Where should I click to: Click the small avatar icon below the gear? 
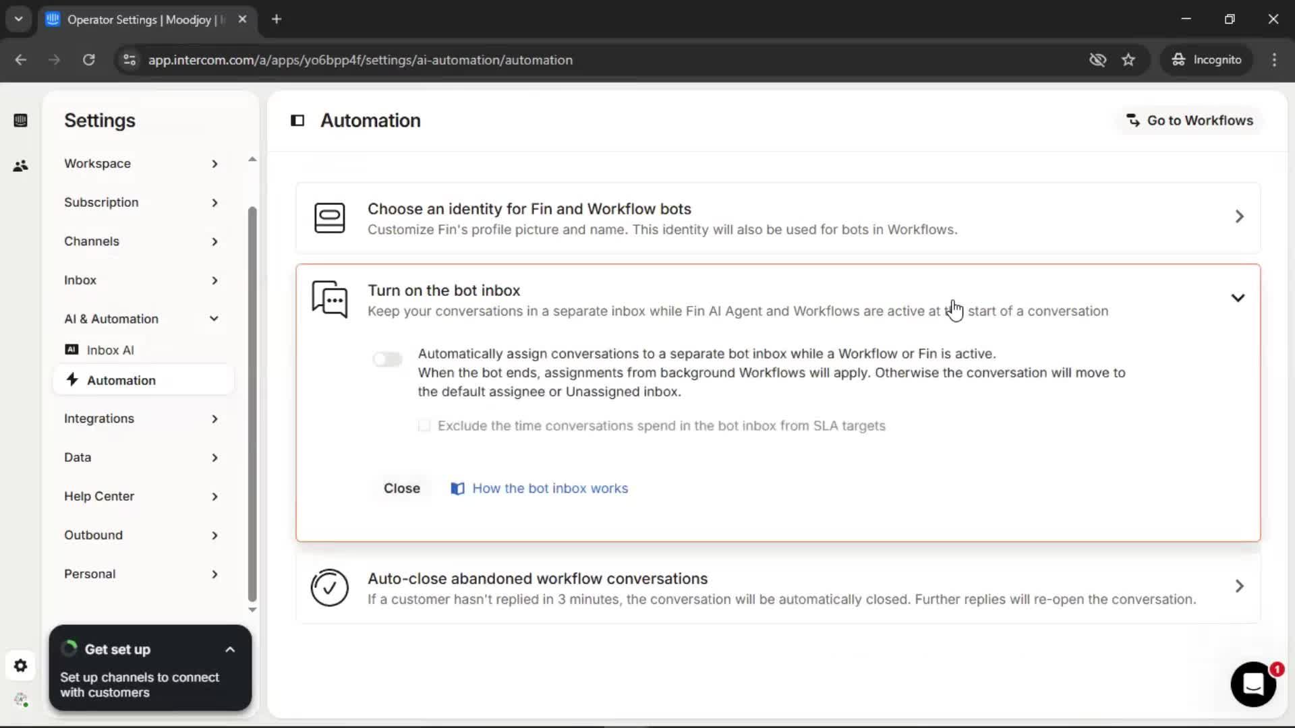click(21, 700)
